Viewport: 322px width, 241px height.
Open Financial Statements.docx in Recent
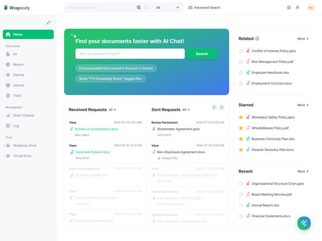271,216
